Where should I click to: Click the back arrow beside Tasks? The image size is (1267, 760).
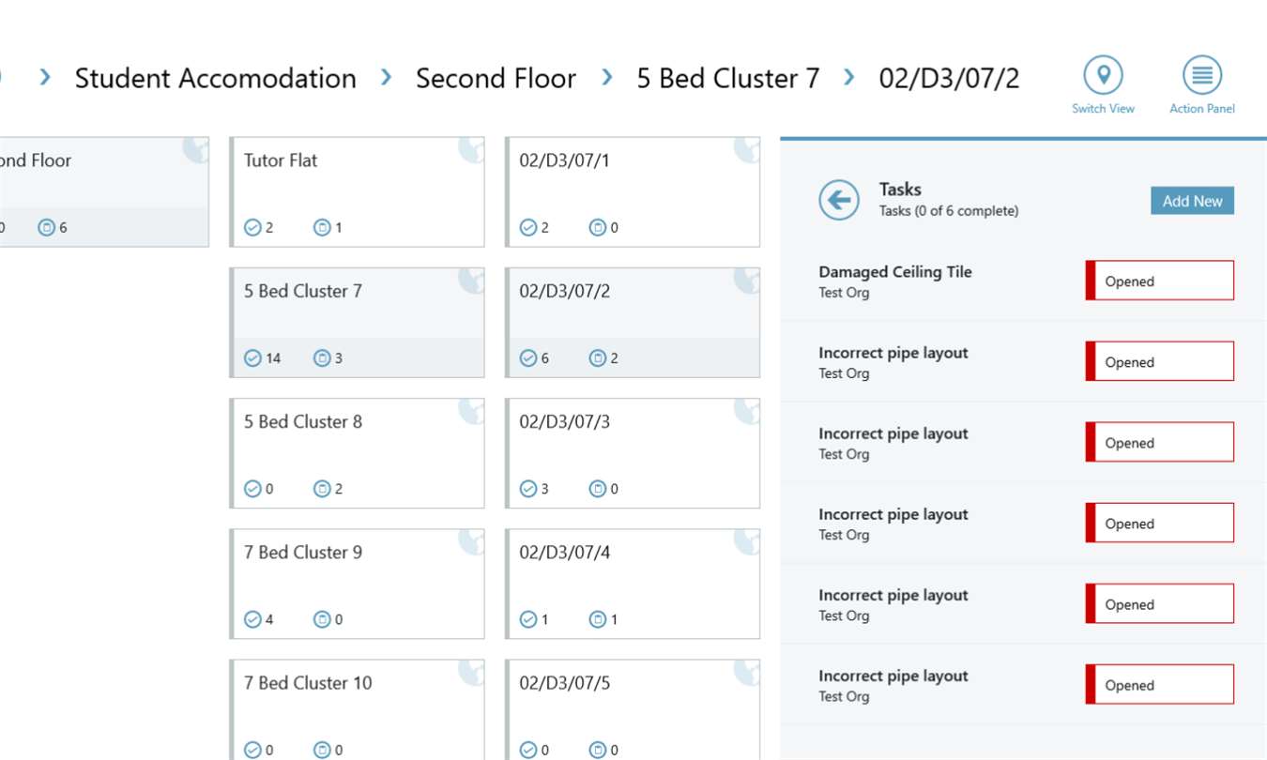coord(839,200)
